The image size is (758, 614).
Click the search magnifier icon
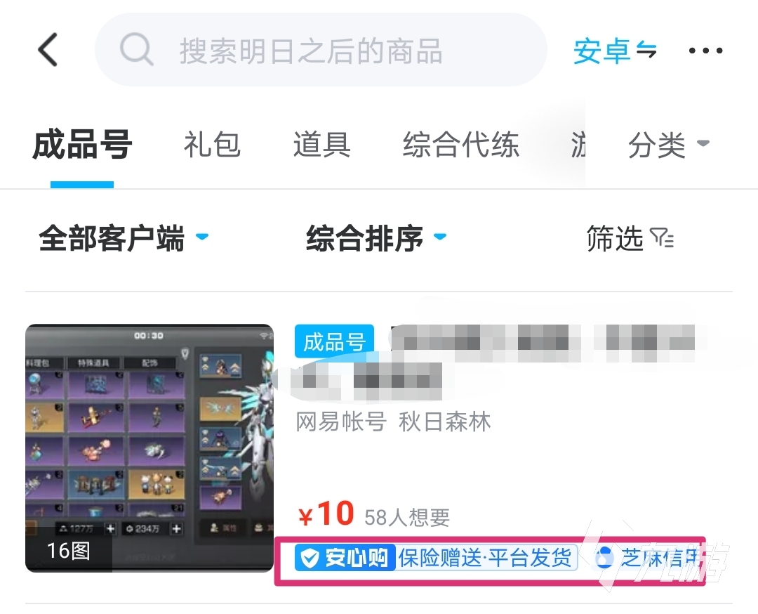pos(137,49)
